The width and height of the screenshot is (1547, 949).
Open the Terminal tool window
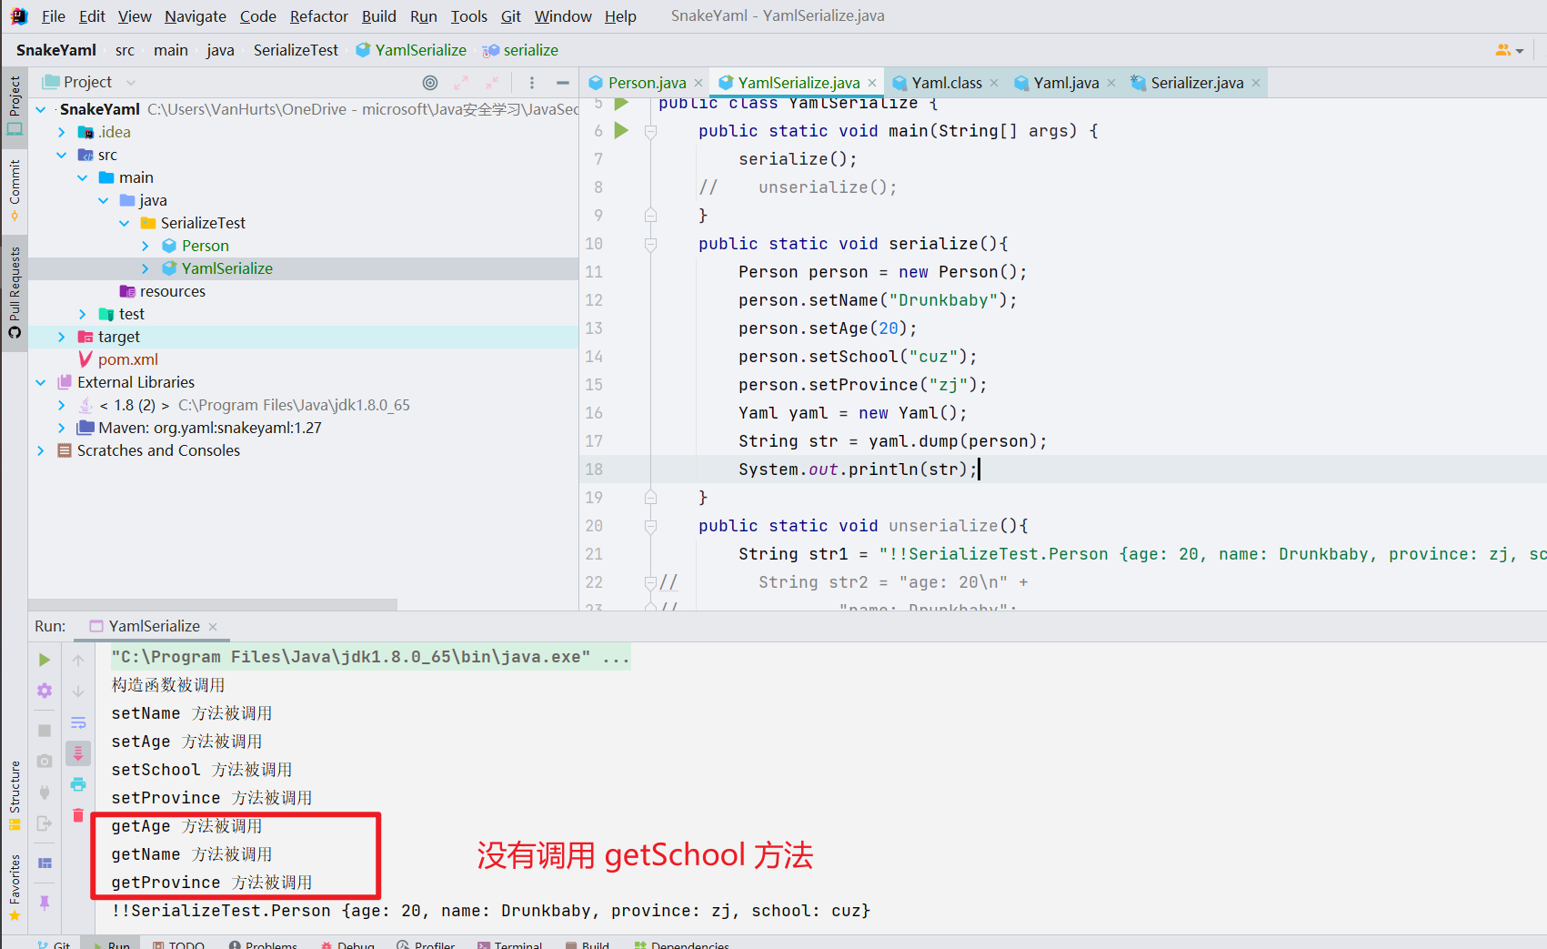(x=510, y=944)
